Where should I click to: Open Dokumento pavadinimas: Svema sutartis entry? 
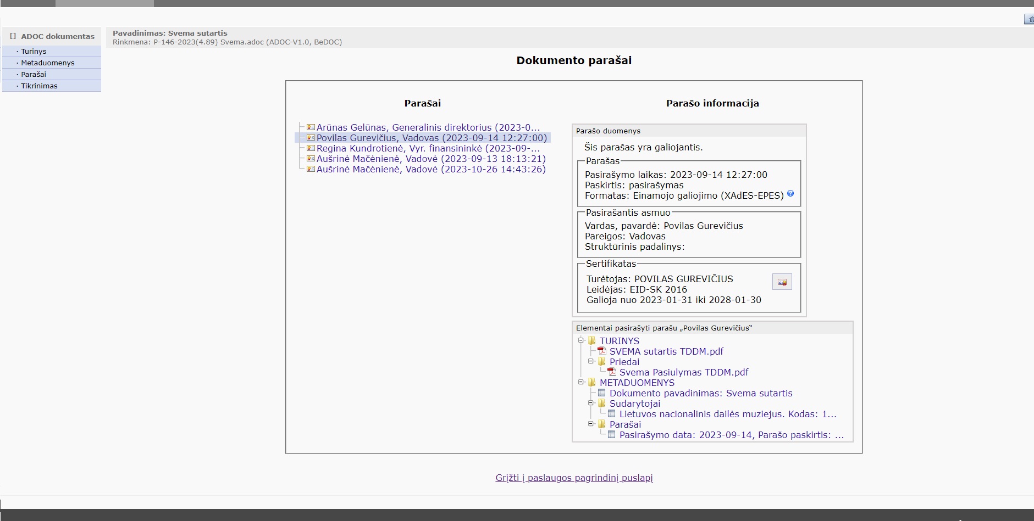pos(700,393)
